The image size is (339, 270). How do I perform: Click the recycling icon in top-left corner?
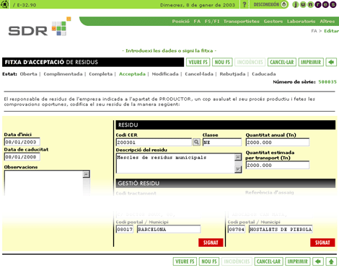tap(4, 4)
